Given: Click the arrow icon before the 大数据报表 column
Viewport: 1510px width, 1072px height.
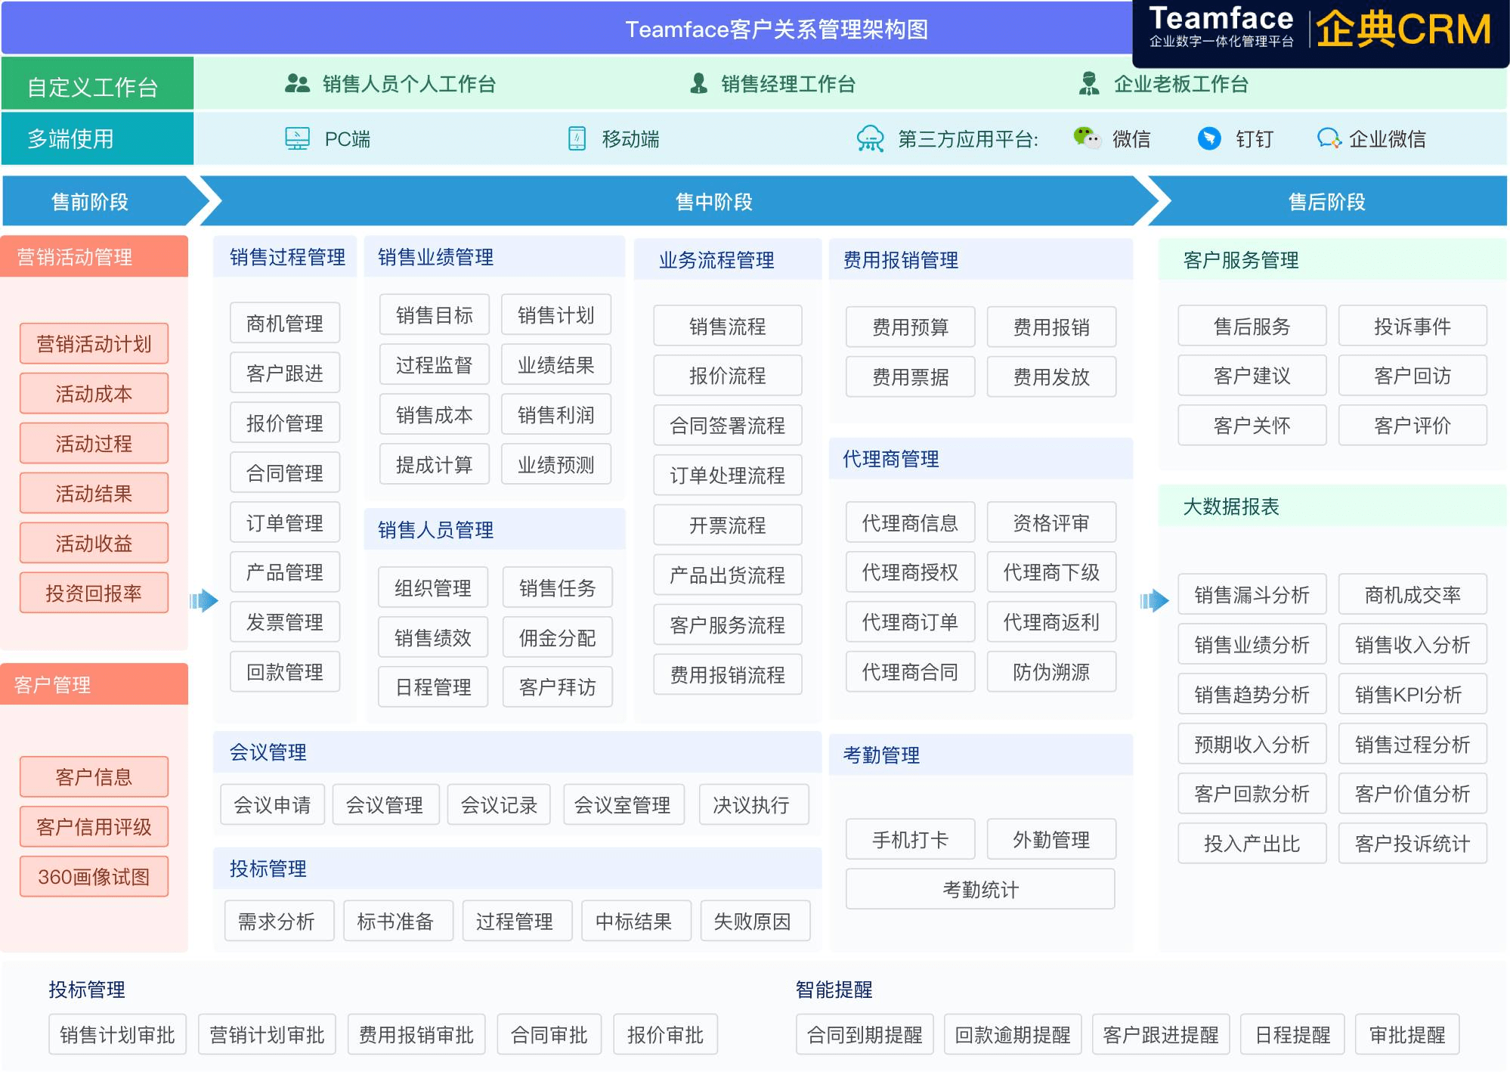Looking at the screenshot, I should click(1154, 601).
